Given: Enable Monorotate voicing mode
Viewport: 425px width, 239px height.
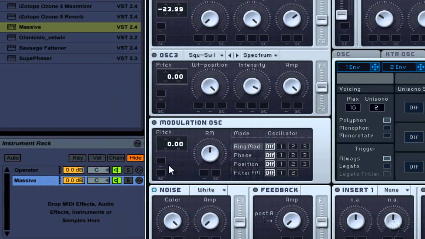Looking at the screenshot, I should pyautogui.click(x=386, y=135).
